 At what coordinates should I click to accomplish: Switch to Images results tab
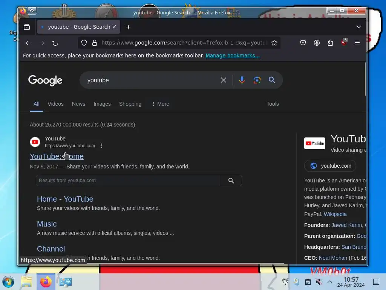(x=102, y=104)
